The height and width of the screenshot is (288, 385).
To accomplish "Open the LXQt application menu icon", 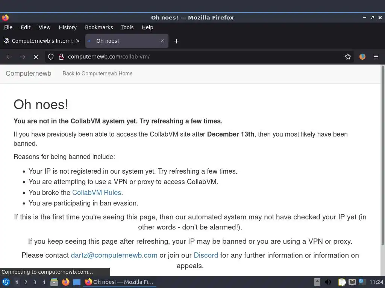I will coord(6,282).
